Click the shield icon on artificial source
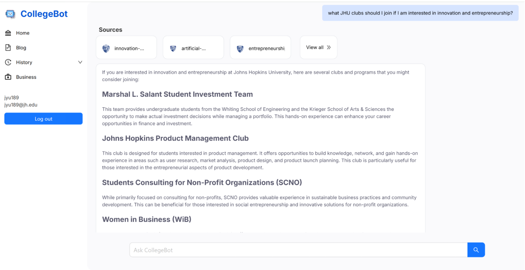Screen dimensions: 525x270 coord(173,48)
